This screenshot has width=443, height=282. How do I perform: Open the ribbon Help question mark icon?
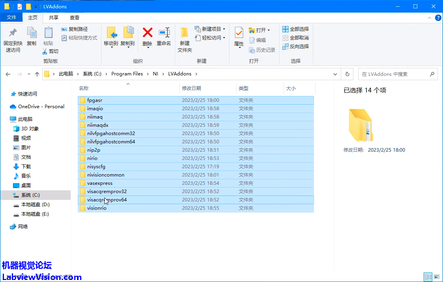coord(438,18)
